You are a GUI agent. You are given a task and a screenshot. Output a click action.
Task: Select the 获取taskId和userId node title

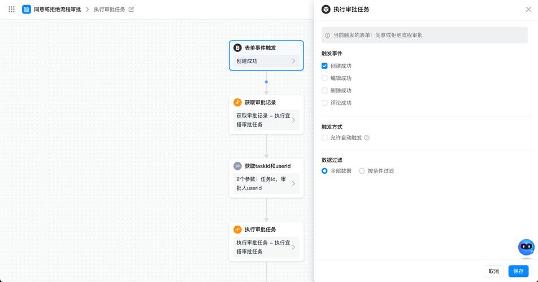coord(268,166)
